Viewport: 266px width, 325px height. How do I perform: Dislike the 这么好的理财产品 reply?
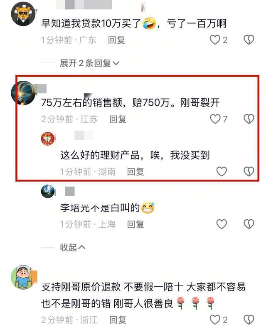coord(249,171)
